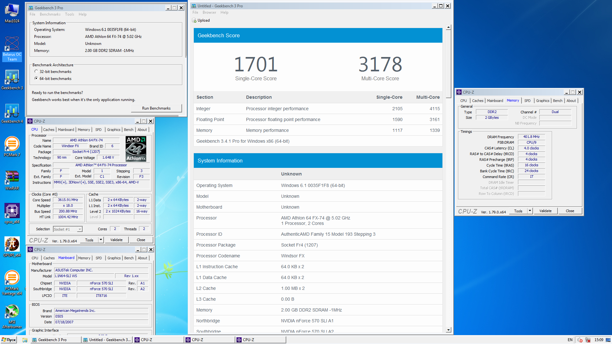Click the Core Speed value 3615.91 MHz
The image size is (612, 344).
pyautogui.click(x=68, y=200)
